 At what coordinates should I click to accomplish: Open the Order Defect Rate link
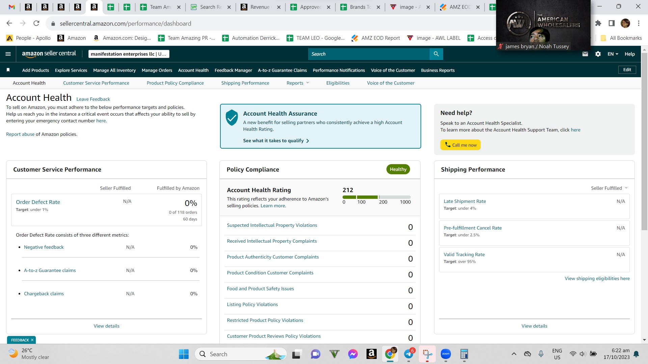tap(38, 202)
